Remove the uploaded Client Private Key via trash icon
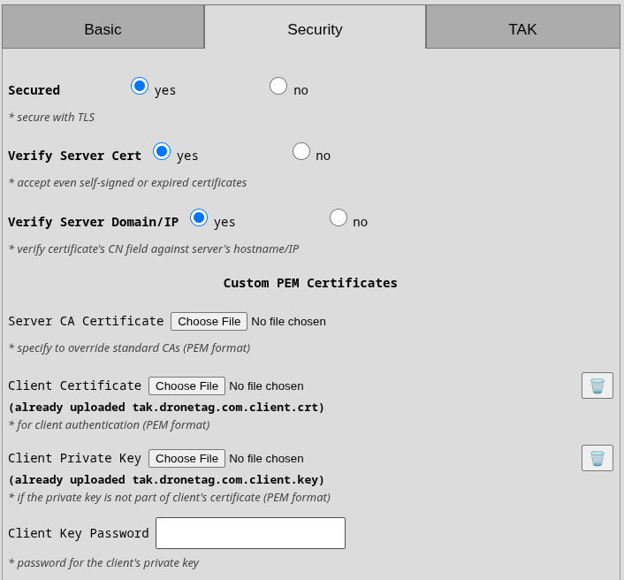 point(597,458)
